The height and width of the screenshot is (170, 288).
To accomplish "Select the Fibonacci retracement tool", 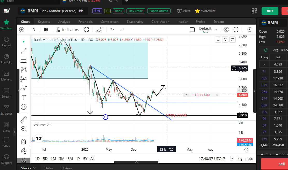I will pyautogui.click(x=24, y=60).
